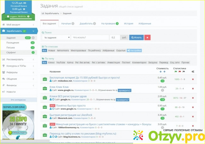Expand the Рекламировать sidebar menu
Viewport: 205px width, 144px height.
[x=19, y=59]
